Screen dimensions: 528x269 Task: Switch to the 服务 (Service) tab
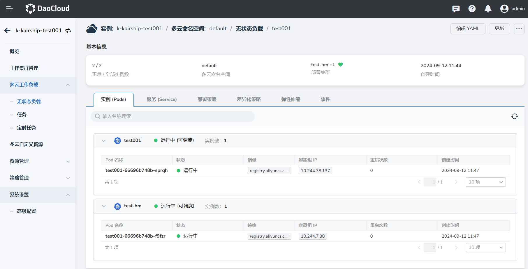[x=161, y=99]
